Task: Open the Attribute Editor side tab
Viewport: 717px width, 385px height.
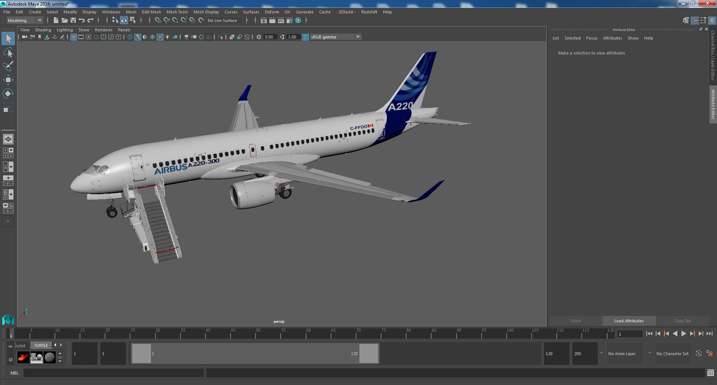Action: pyautogui.click(x=713, y=104)
